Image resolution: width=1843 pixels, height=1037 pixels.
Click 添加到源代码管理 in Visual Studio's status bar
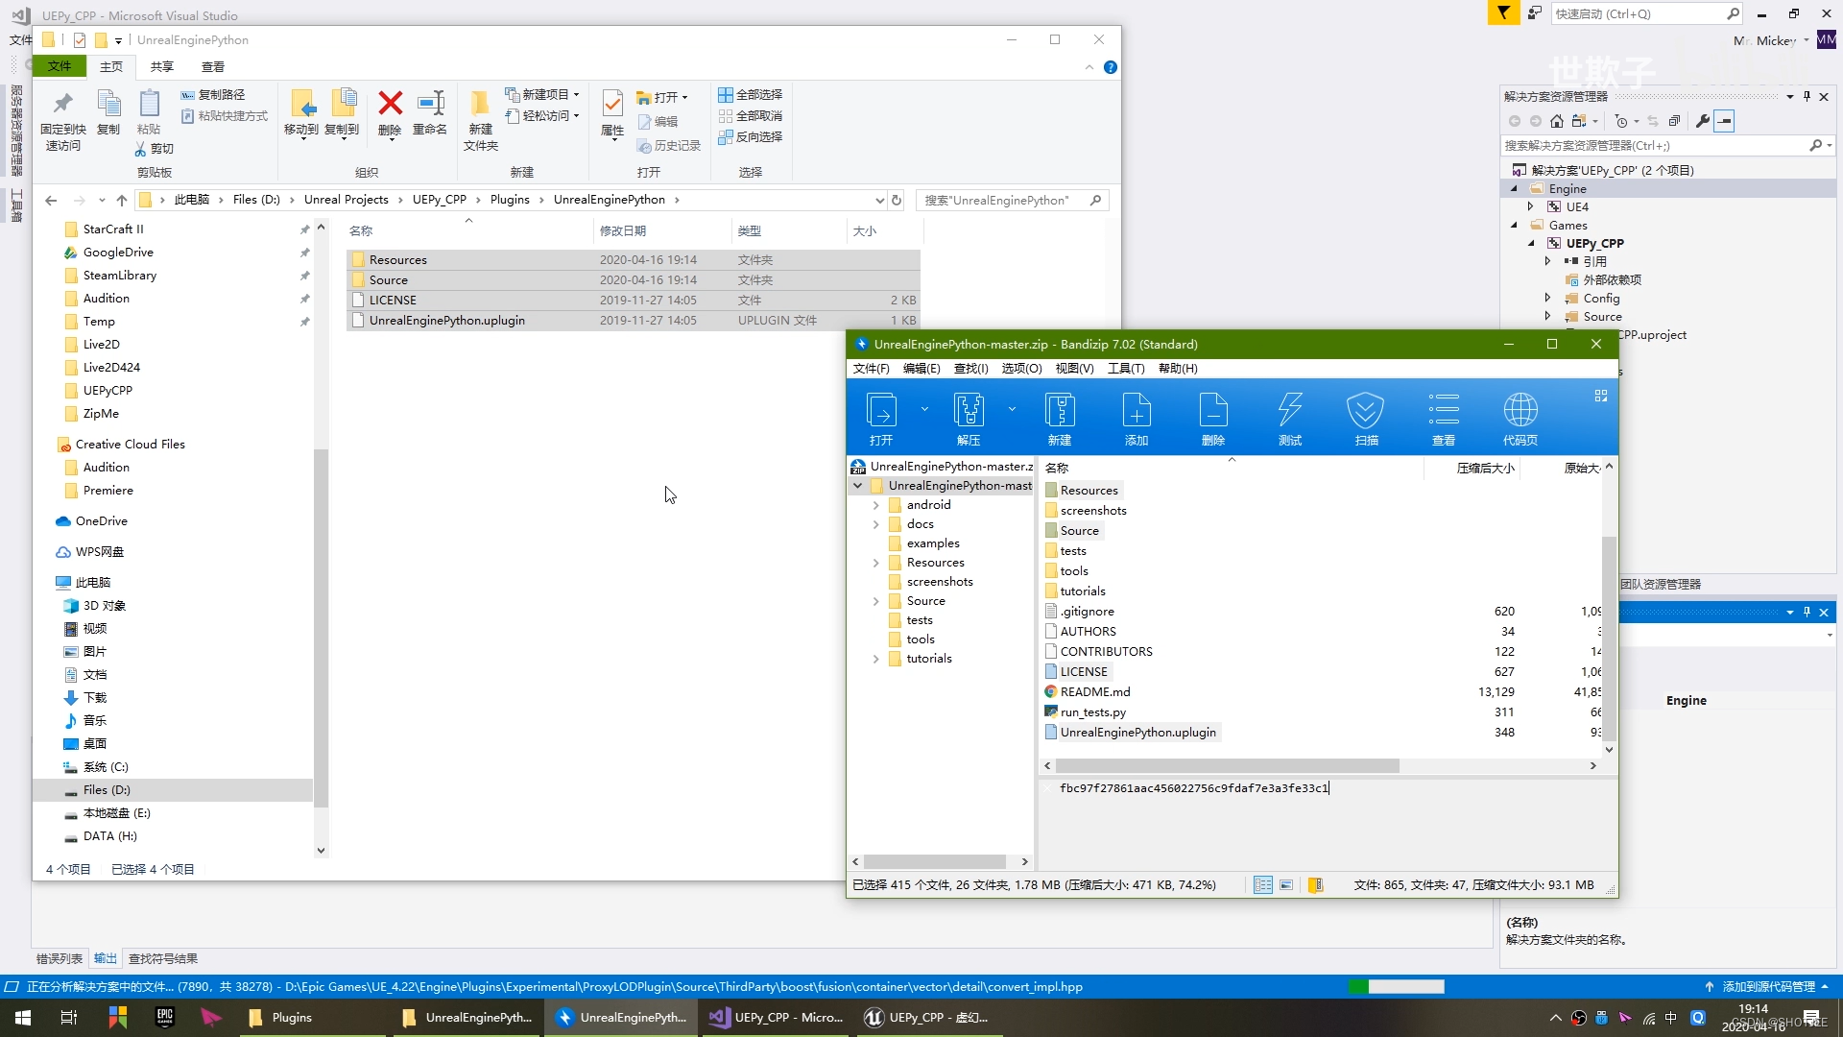(x=1767, y=986)
